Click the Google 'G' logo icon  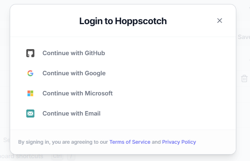click(30, 73)
